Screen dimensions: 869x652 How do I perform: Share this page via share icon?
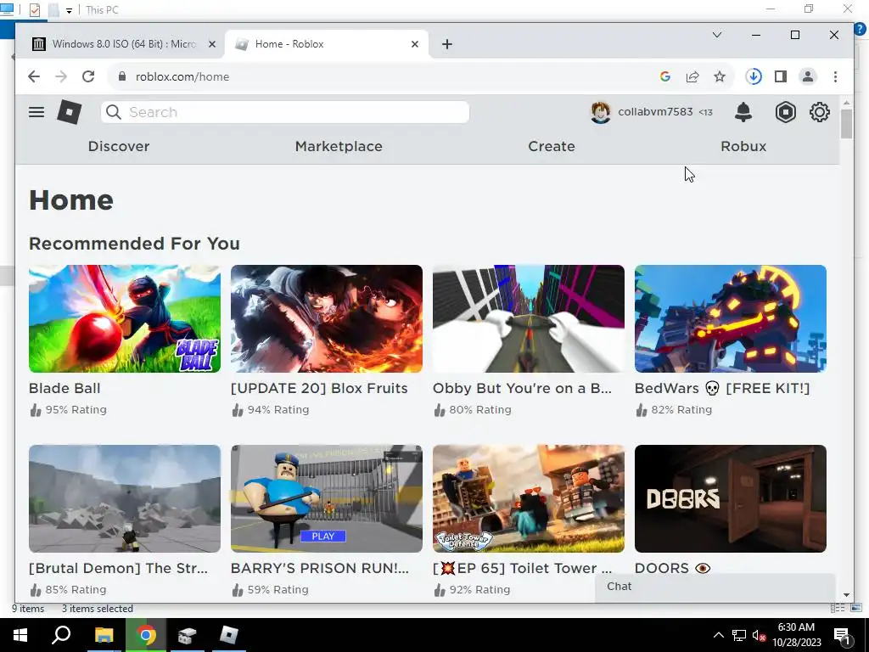pyautogui.click(x=692, y=76)
